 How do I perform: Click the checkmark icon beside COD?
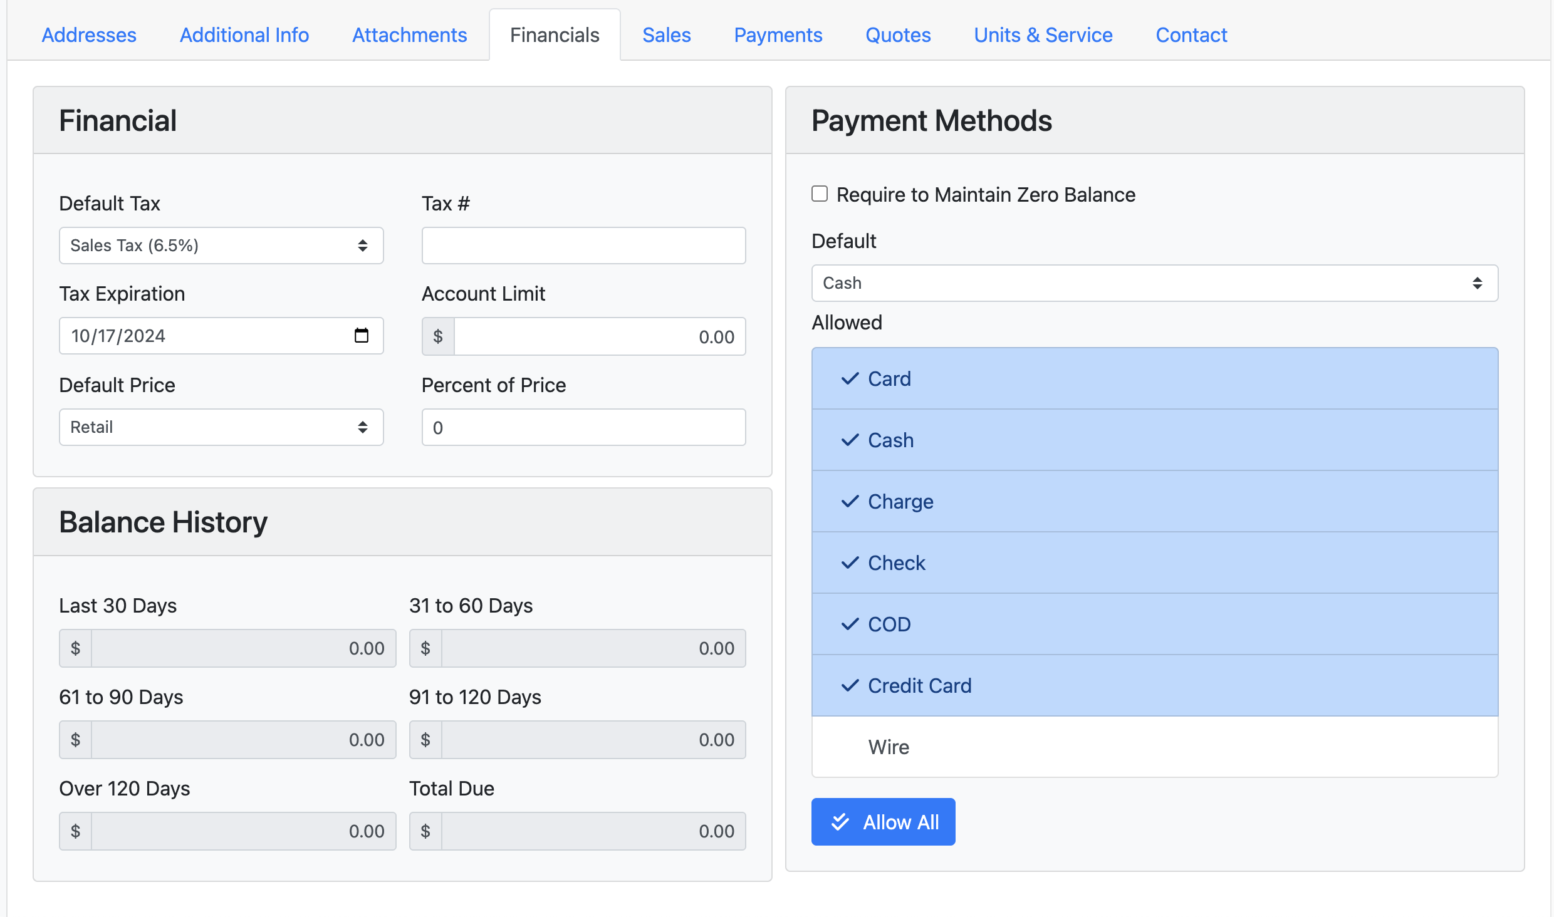pos(850,624)
